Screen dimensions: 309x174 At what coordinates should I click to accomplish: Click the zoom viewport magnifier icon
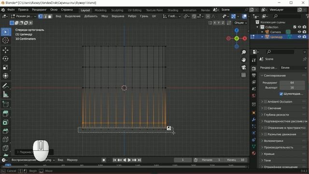pyautogui.click(x=243, y=52)
